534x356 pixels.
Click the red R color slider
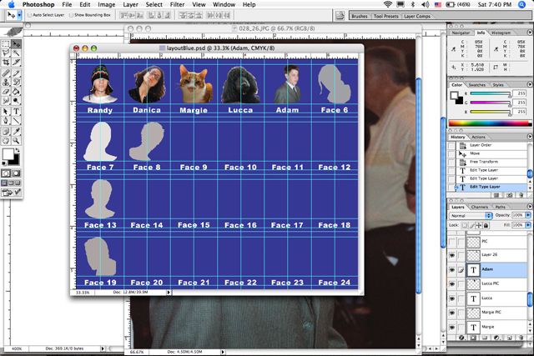tap(490, 93)
